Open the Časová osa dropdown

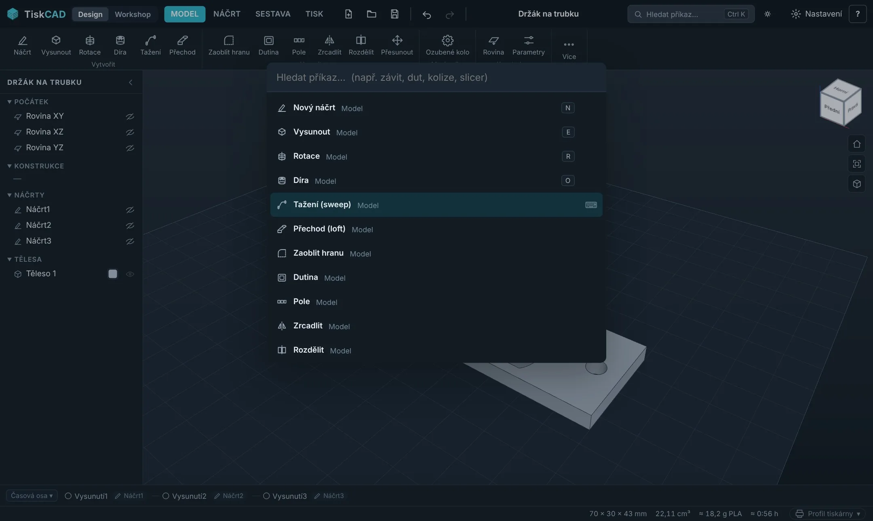coord(32,496)
